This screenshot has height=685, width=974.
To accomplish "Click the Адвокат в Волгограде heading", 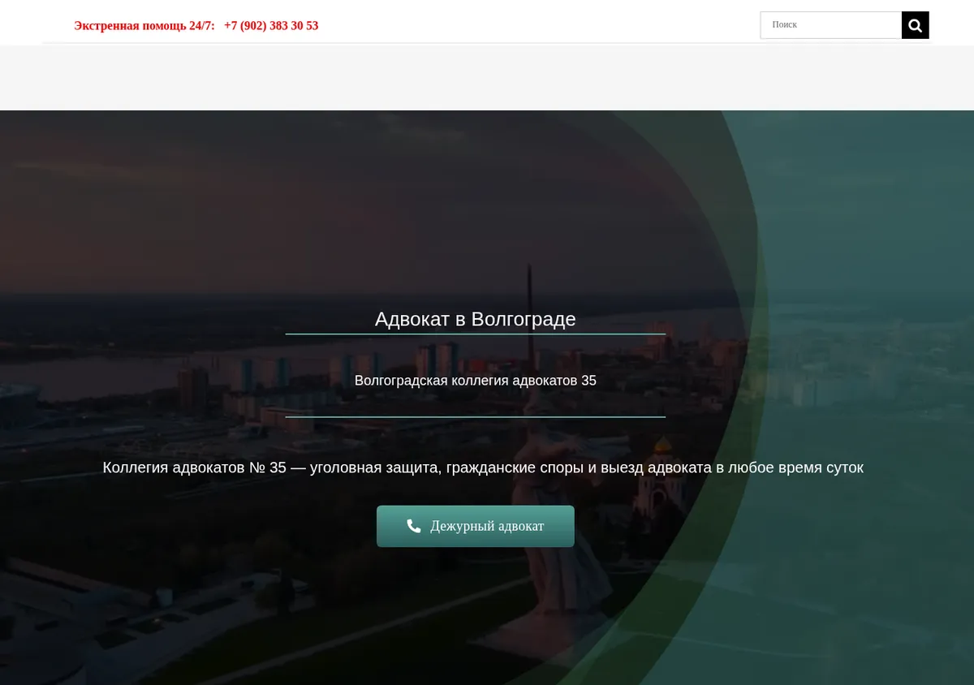I will 476,319.
